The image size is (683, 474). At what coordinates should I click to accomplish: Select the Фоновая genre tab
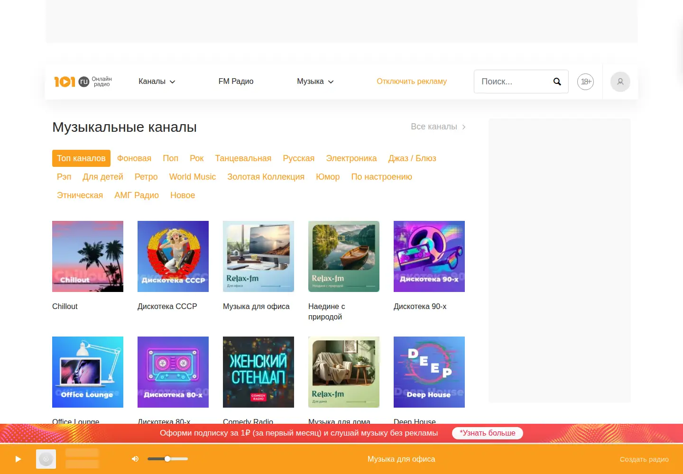pos(134,158)
